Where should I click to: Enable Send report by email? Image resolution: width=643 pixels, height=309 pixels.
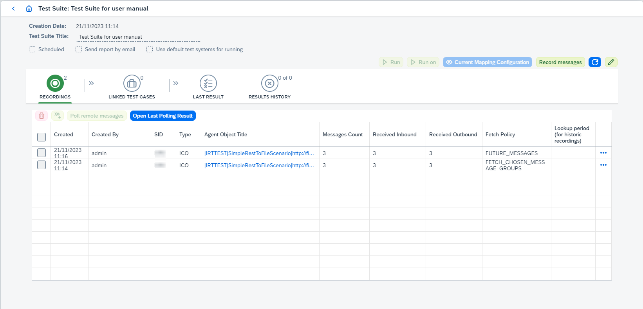pyautogui.click(x=79, y=49)
